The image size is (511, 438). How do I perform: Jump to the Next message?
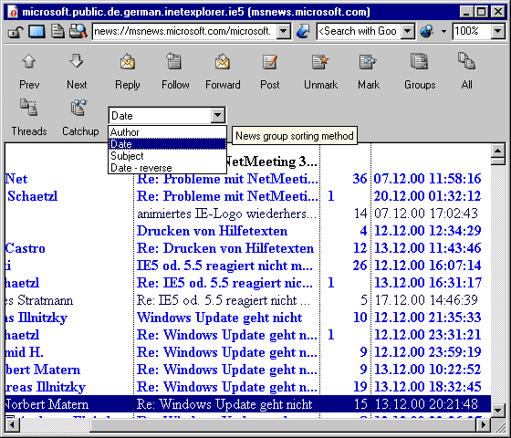77,71
